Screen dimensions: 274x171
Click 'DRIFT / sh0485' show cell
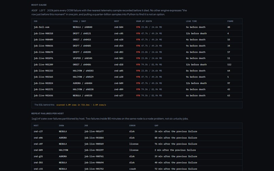[x=82, y=46]
